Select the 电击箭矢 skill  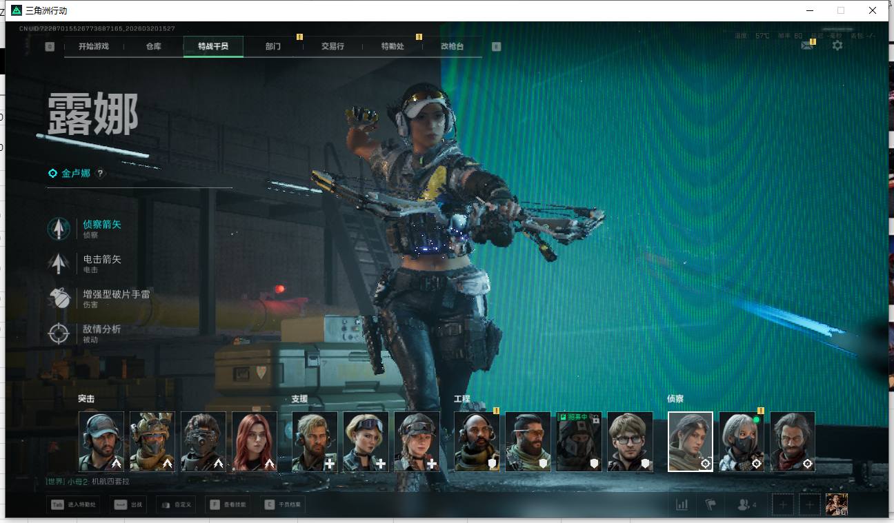click(84, 263)
